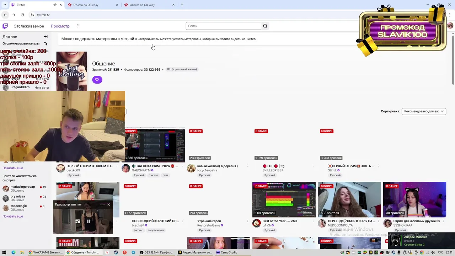
Task: Open derzko69 channel avatar
Action: [60, 168]
